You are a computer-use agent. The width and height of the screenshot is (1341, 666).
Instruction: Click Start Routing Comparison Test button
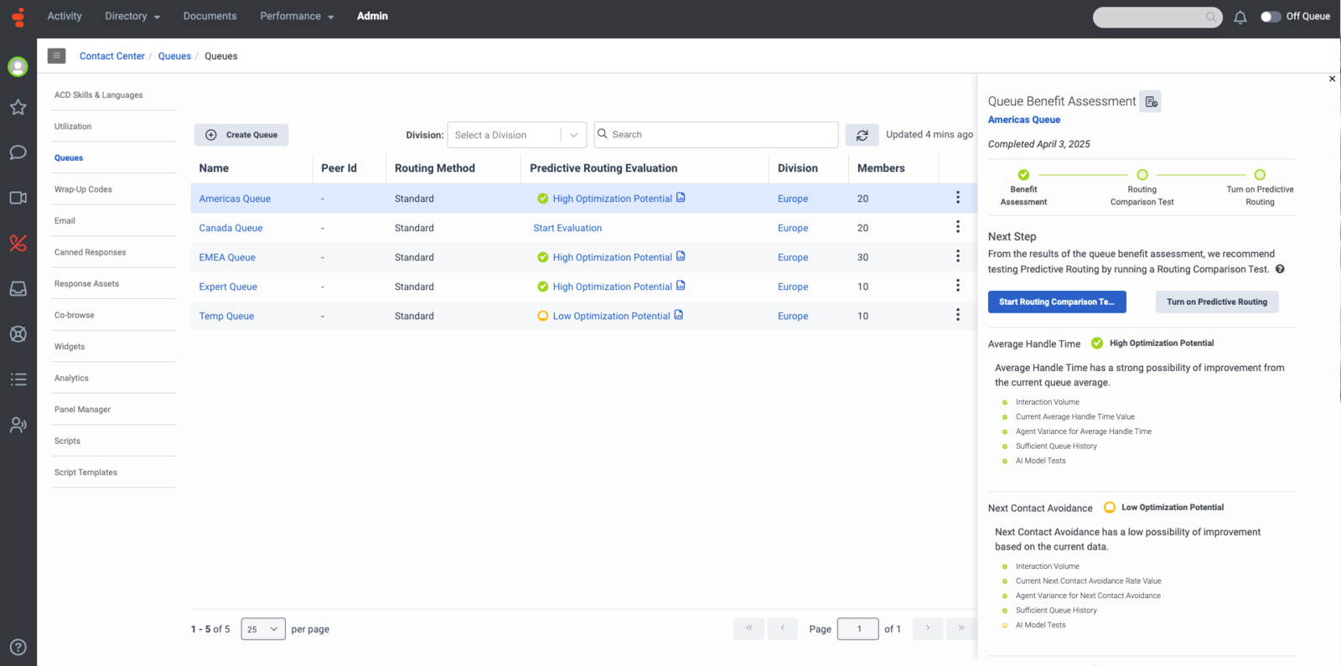[1057, 302]
